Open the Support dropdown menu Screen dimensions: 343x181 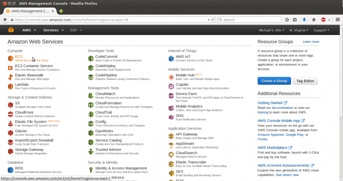(x=322, y=30)
